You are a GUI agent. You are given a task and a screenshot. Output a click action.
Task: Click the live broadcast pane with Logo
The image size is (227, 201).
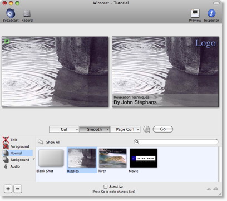coord(165,72)
